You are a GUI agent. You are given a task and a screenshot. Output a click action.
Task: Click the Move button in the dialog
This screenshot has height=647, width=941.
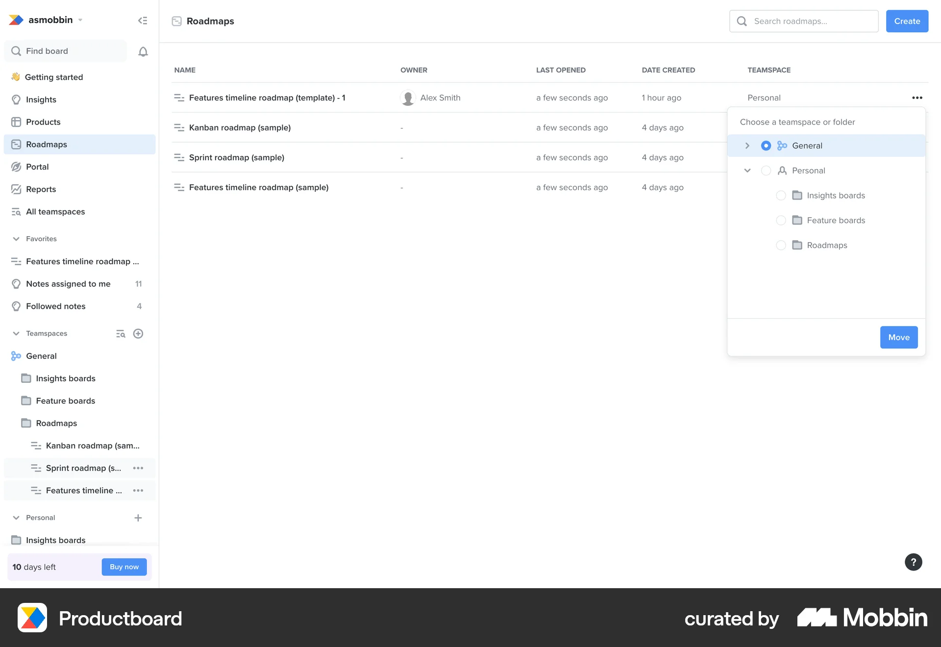pyautogui.click(x=898, y=337)
